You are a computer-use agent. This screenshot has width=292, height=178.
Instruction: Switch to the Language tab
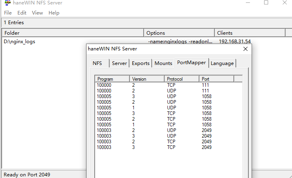(222, 63)
